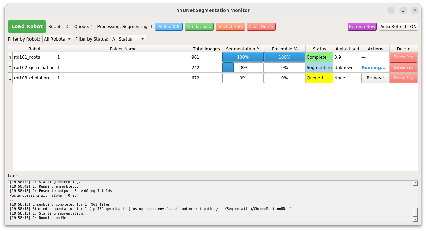Toggle Auto-Refresh off

point(398,26)
